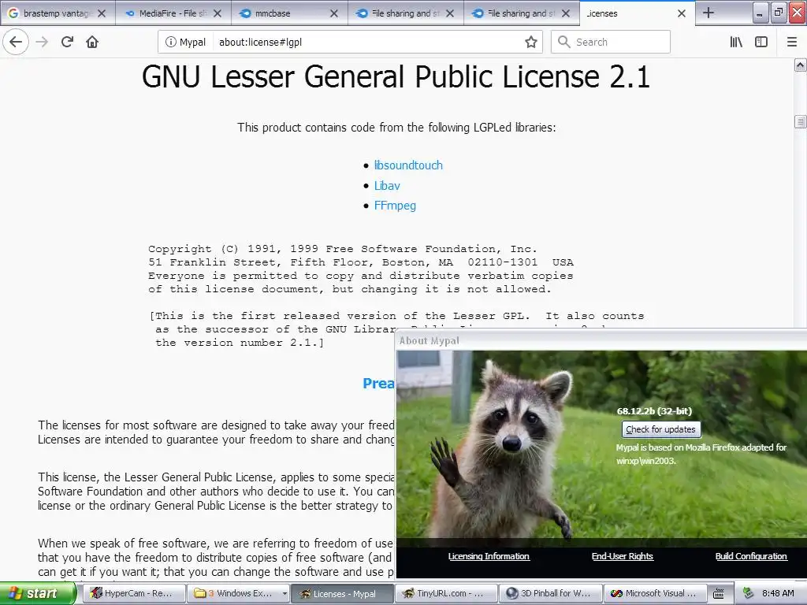Expand Windows Explorer group dropdown arrow
The width and height of the screenshot is (807, 605).
(x=284, y=594)
